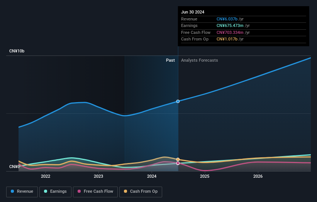Viewport: 317px width, 202px height.
Task: Click the CN¥0 y-axis label
Action: 14,167
